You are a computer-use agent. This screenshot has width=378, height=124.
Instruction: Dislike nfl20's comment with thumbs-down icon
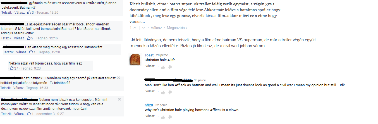point(170,117)
